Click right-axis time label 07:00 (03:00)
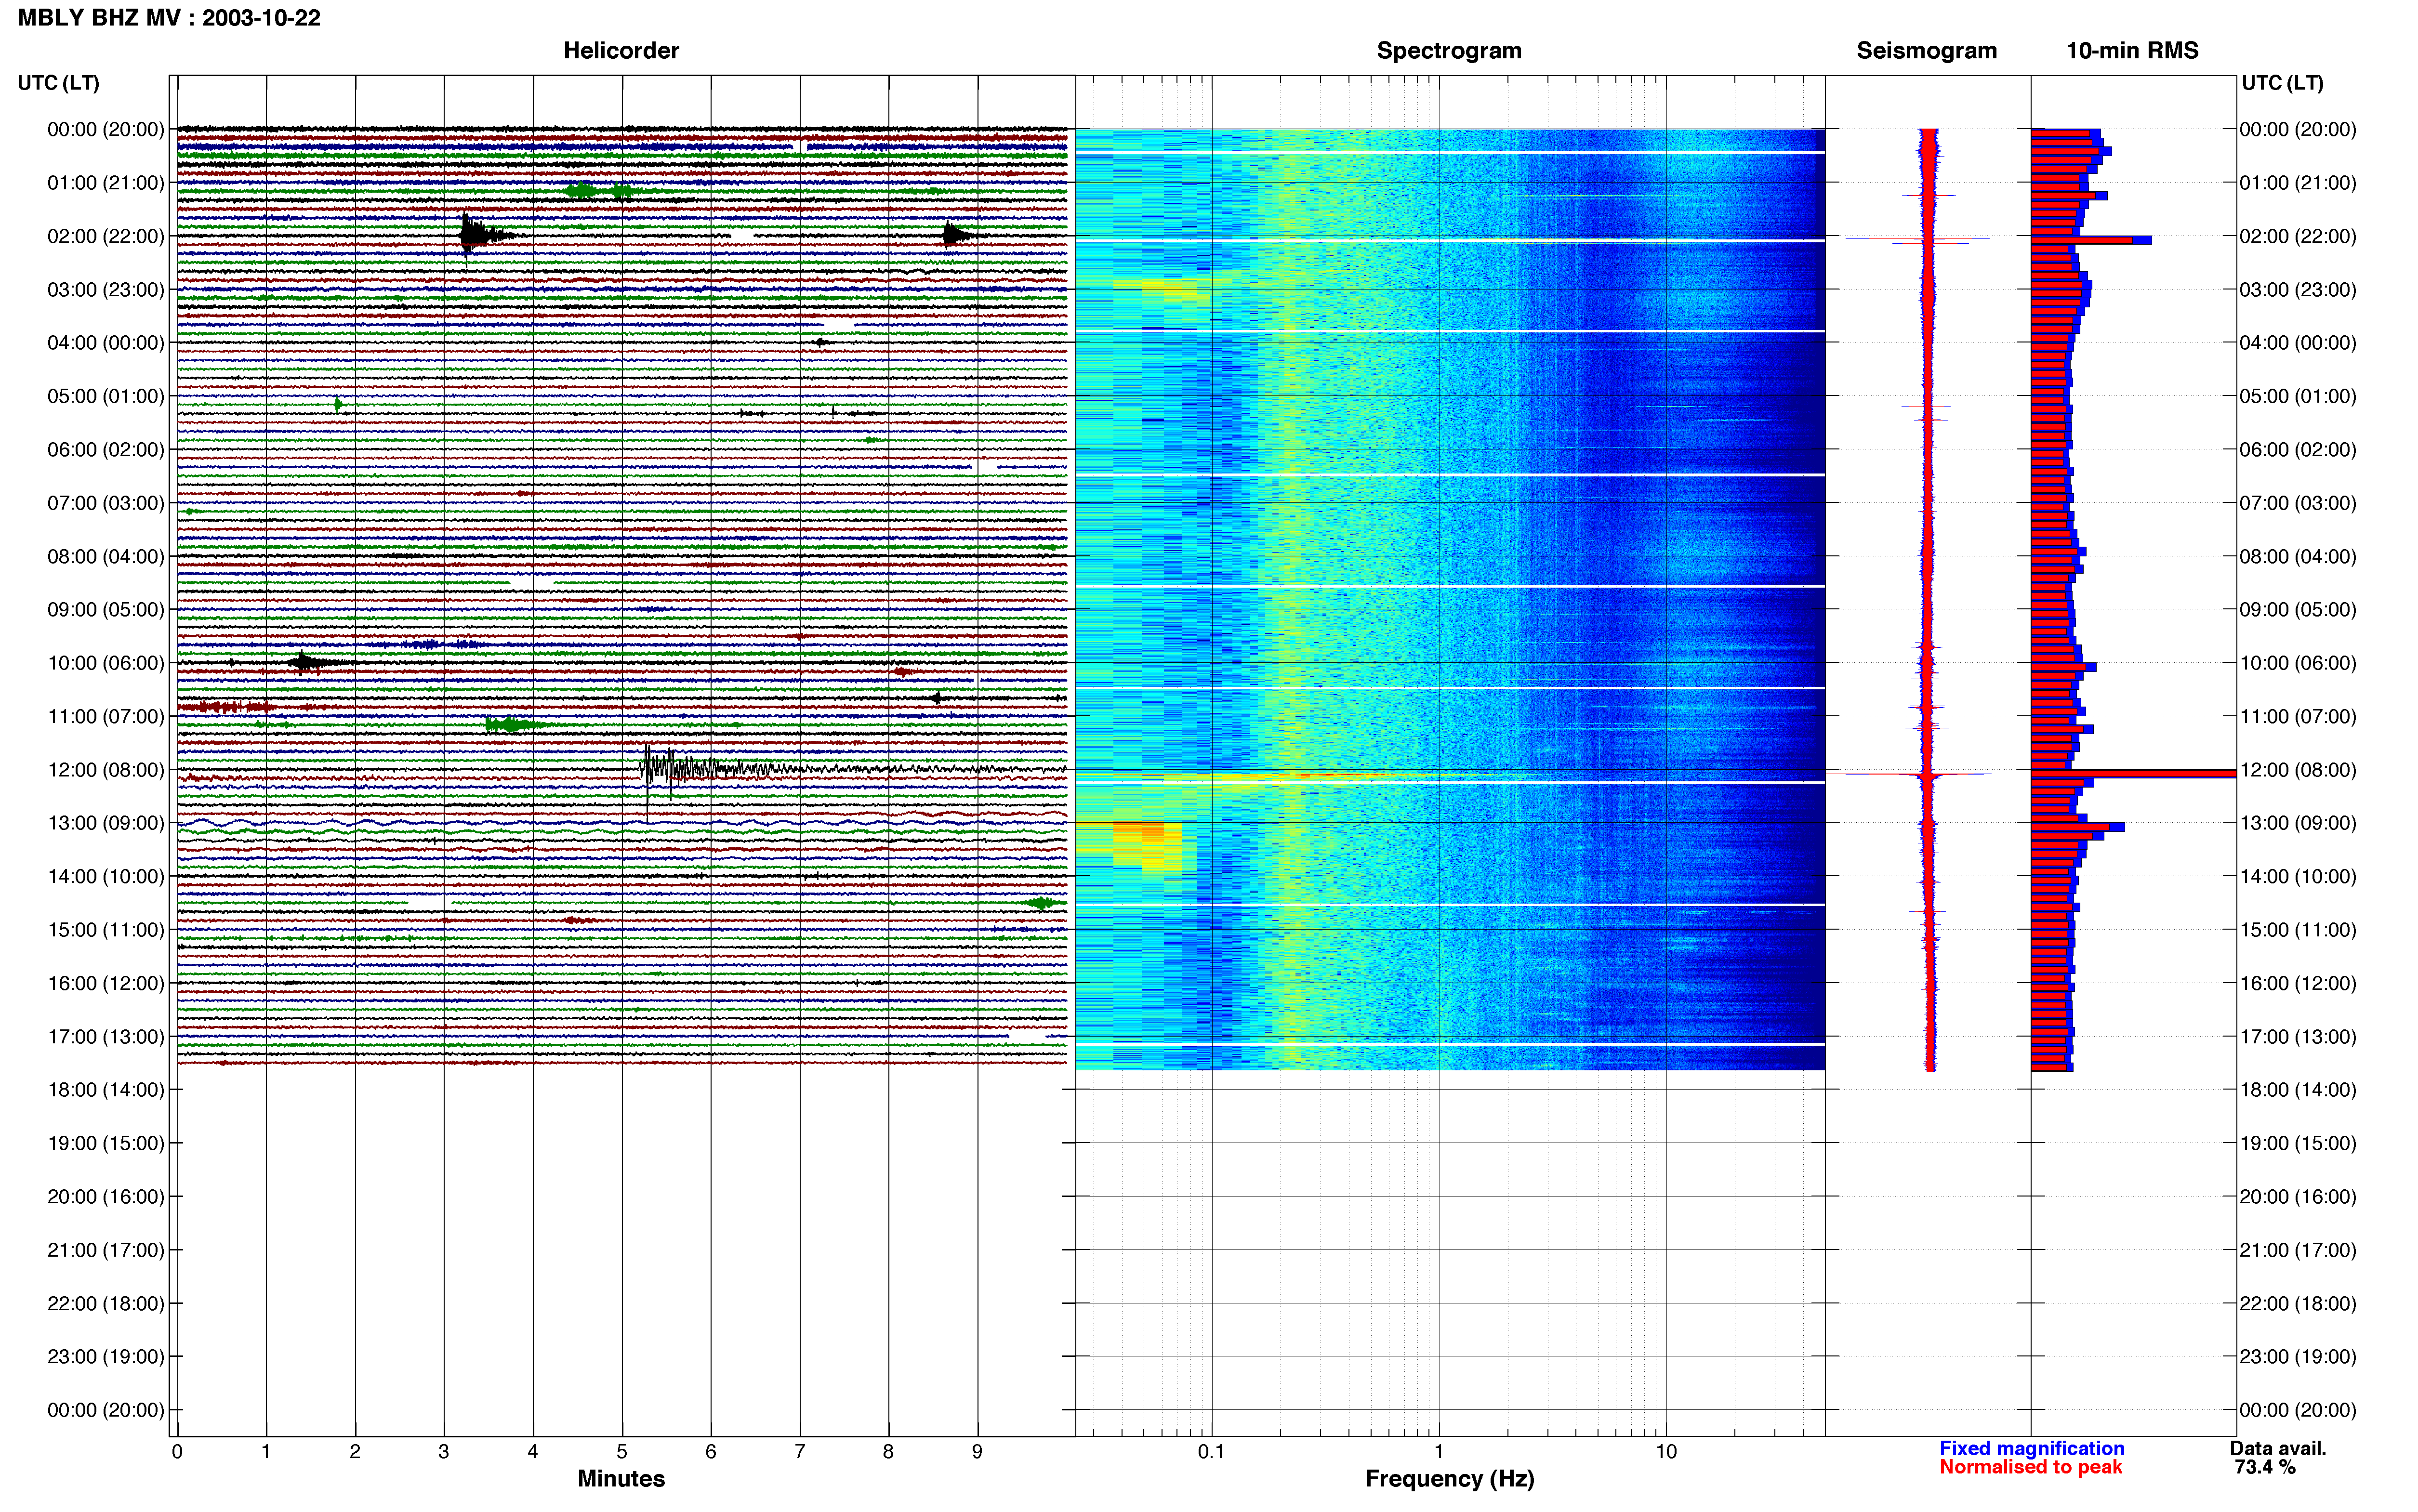Image resolution: width=2418 pixels, height=1512 pixels. point(2298,503)
